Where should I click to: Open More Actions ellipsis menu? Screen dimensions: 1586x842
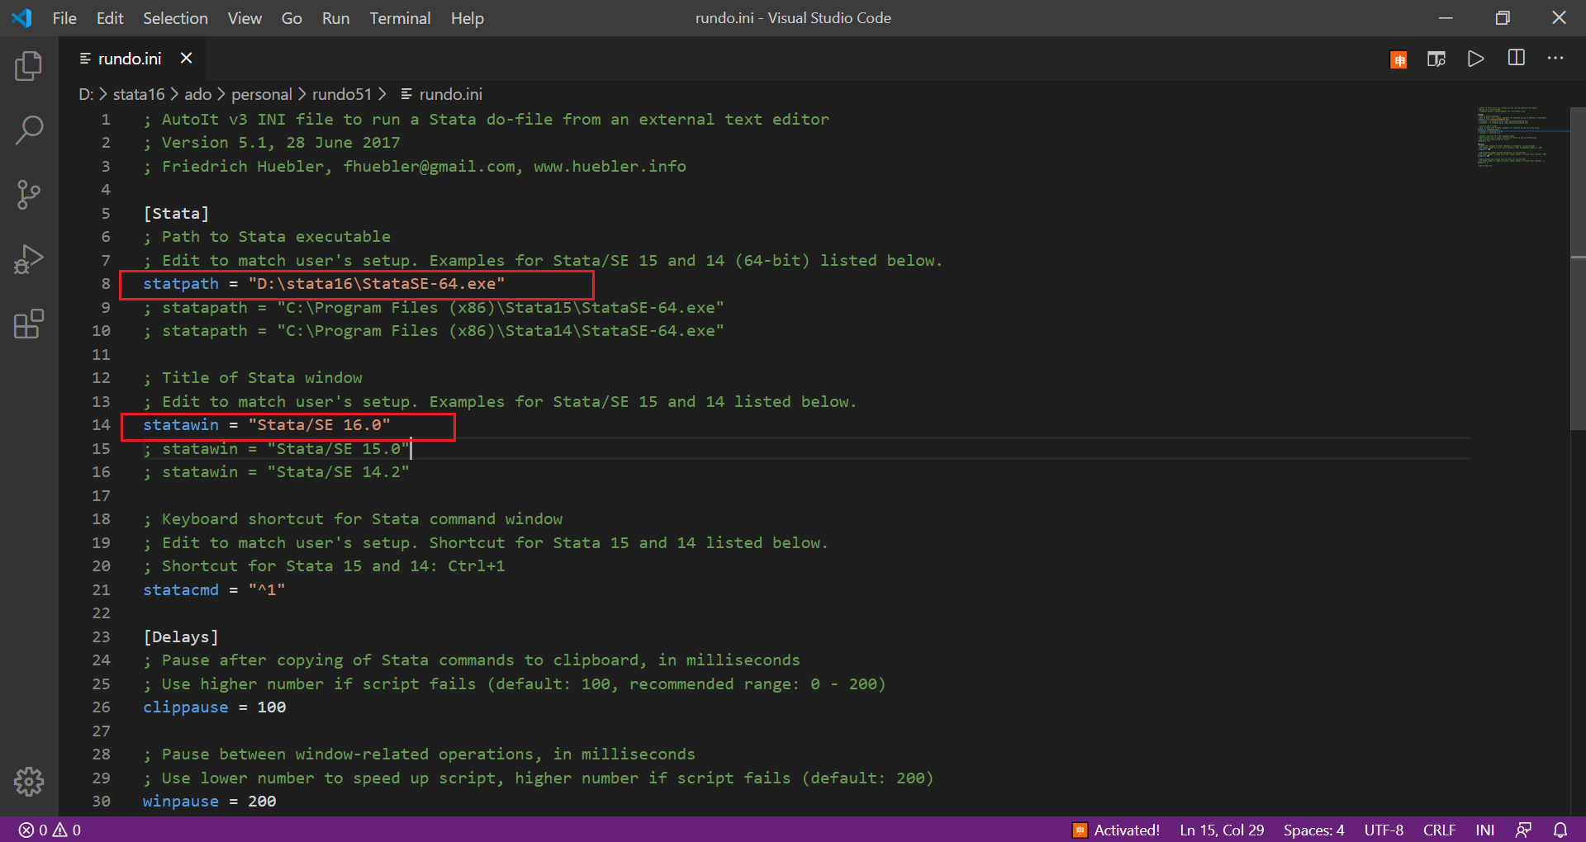point(1556,58)
